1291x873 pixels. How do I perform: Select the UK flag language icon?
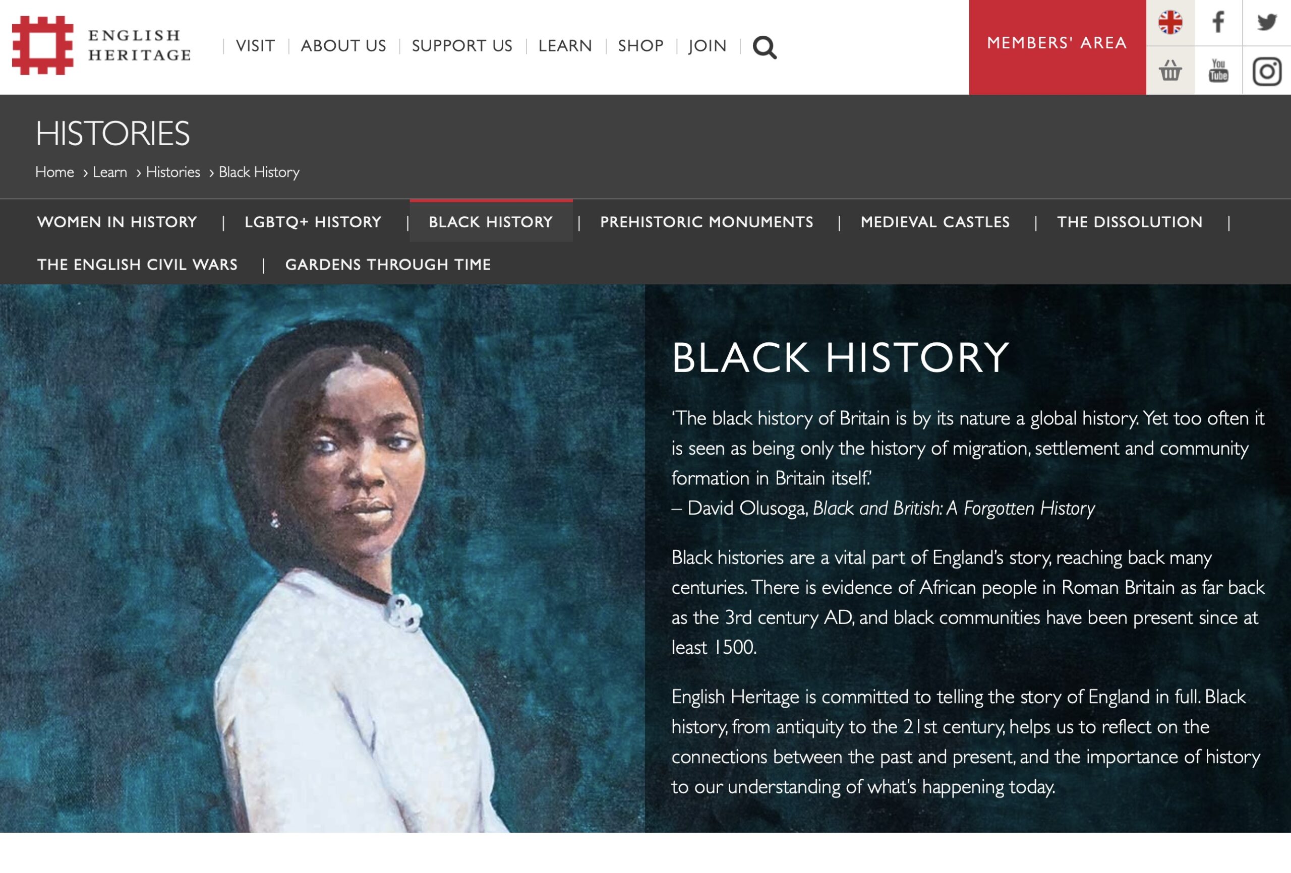pos(1170,23)
